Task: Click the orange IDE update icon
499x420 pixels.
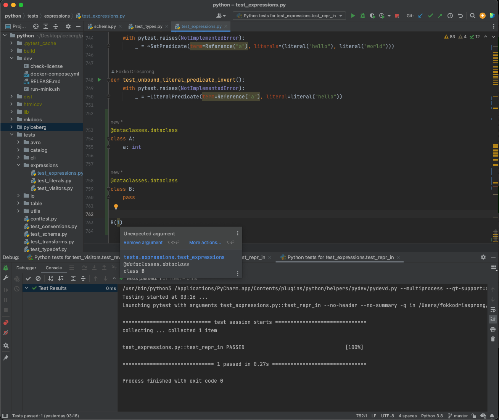Action: point(483,16)
